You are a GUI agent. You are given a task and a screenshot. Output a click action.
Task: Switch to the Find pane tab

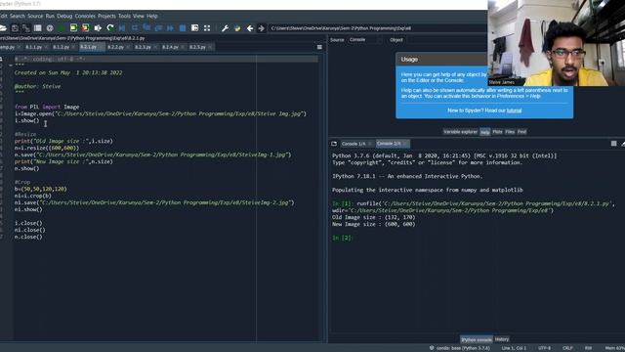521,132
